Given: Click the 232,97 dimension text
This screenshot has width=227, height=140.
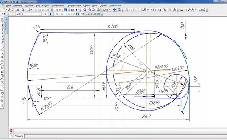Looking at the screenshot, I should pyautogui.click(x=155, y=103).
